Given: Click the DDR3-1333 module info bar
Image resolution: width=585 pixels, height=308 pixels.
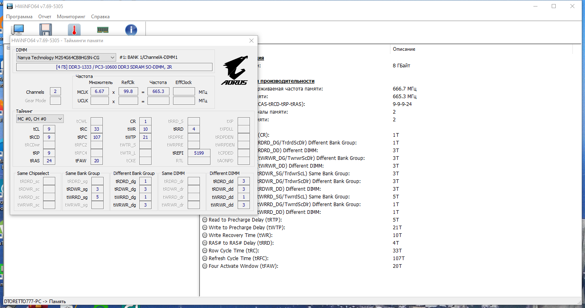Looking at the screenshot, I should (x=114, y=67).
